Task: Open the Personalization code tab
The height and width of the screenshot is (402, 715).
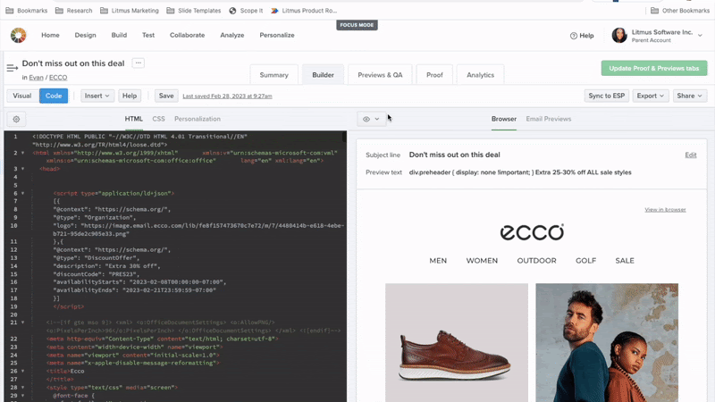Action: 198,119
